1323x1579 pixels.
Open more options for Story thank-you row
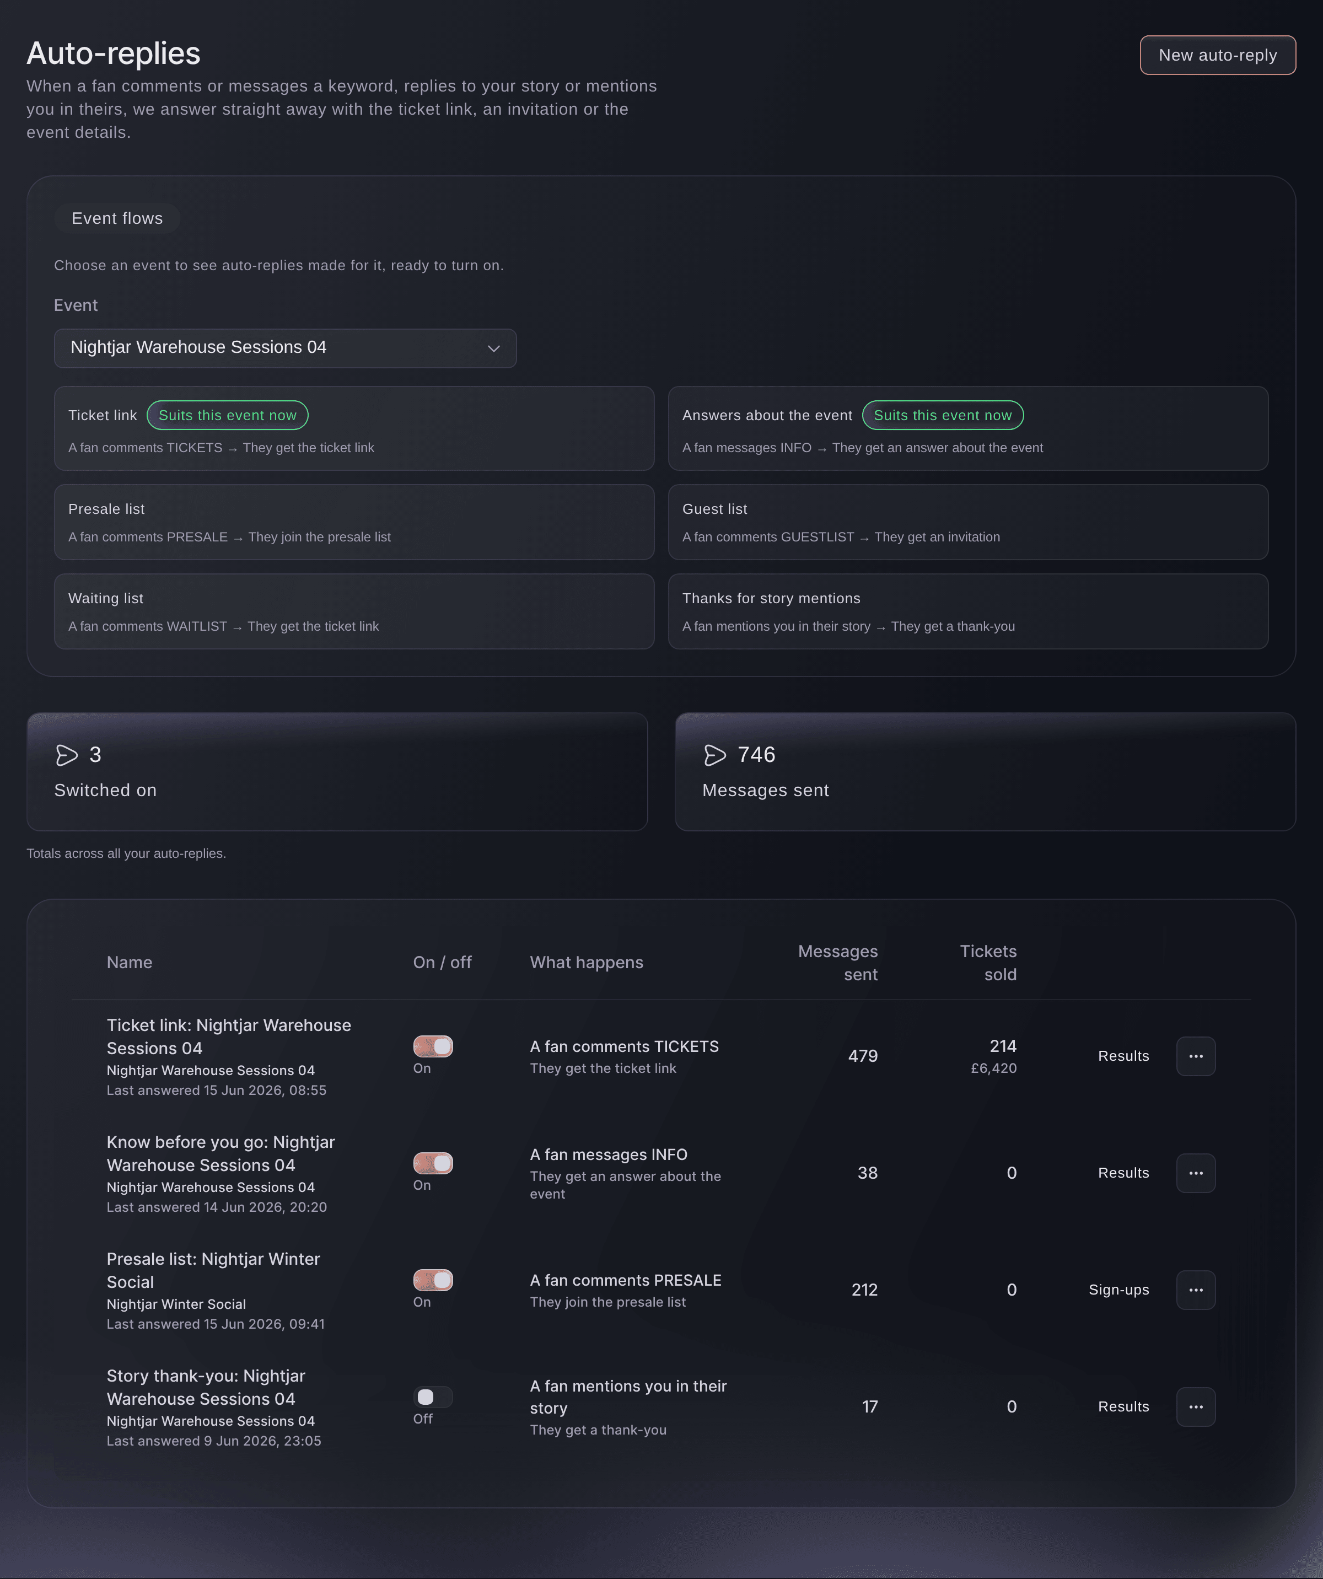[x=1195, y=1407]
